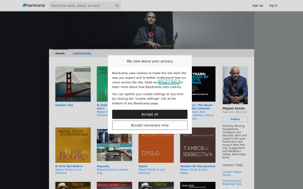Click the header banner photo of the saxophonist
Viewport: 303px width, 189px height.
tap(151, 30)
